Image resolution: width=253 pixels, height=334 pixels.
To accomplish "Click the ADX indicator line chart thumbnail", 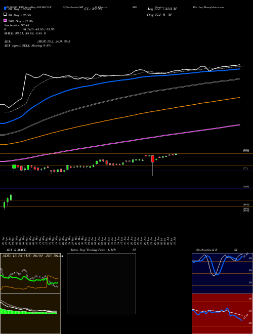I will [30, 273].
